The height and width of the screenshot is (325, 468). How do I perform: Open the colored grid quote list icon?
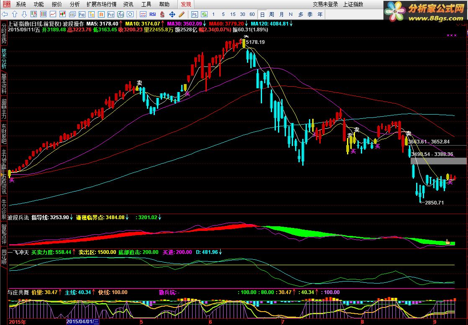coord(43,14)
